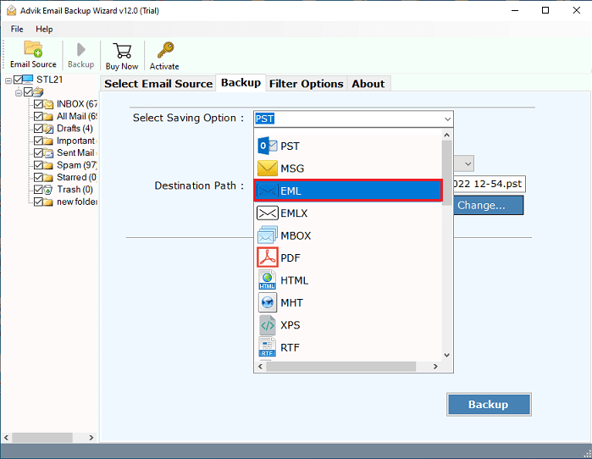Collapse the STL21 tree node
The width and height of the screenshot is (592, 459).
tap(8, 80)
